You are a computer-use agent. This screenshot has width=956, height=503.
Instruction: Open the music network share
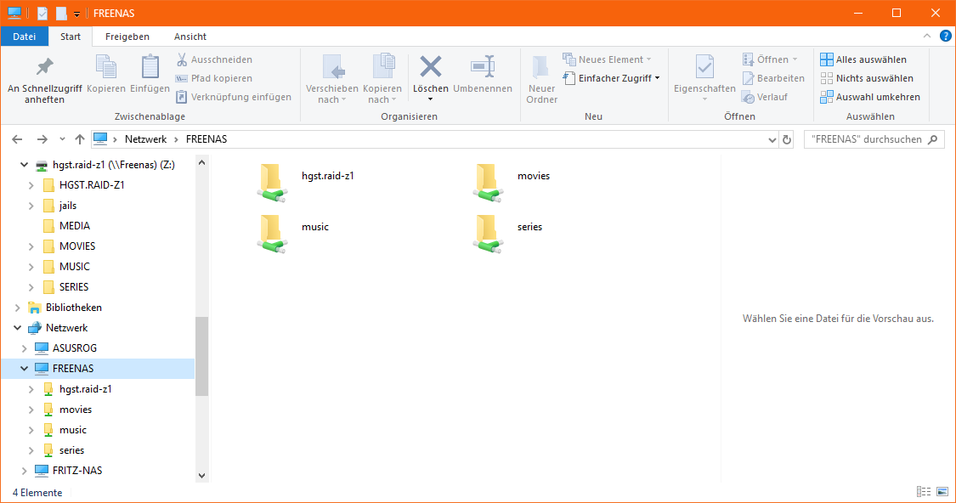tap(292, 234)
